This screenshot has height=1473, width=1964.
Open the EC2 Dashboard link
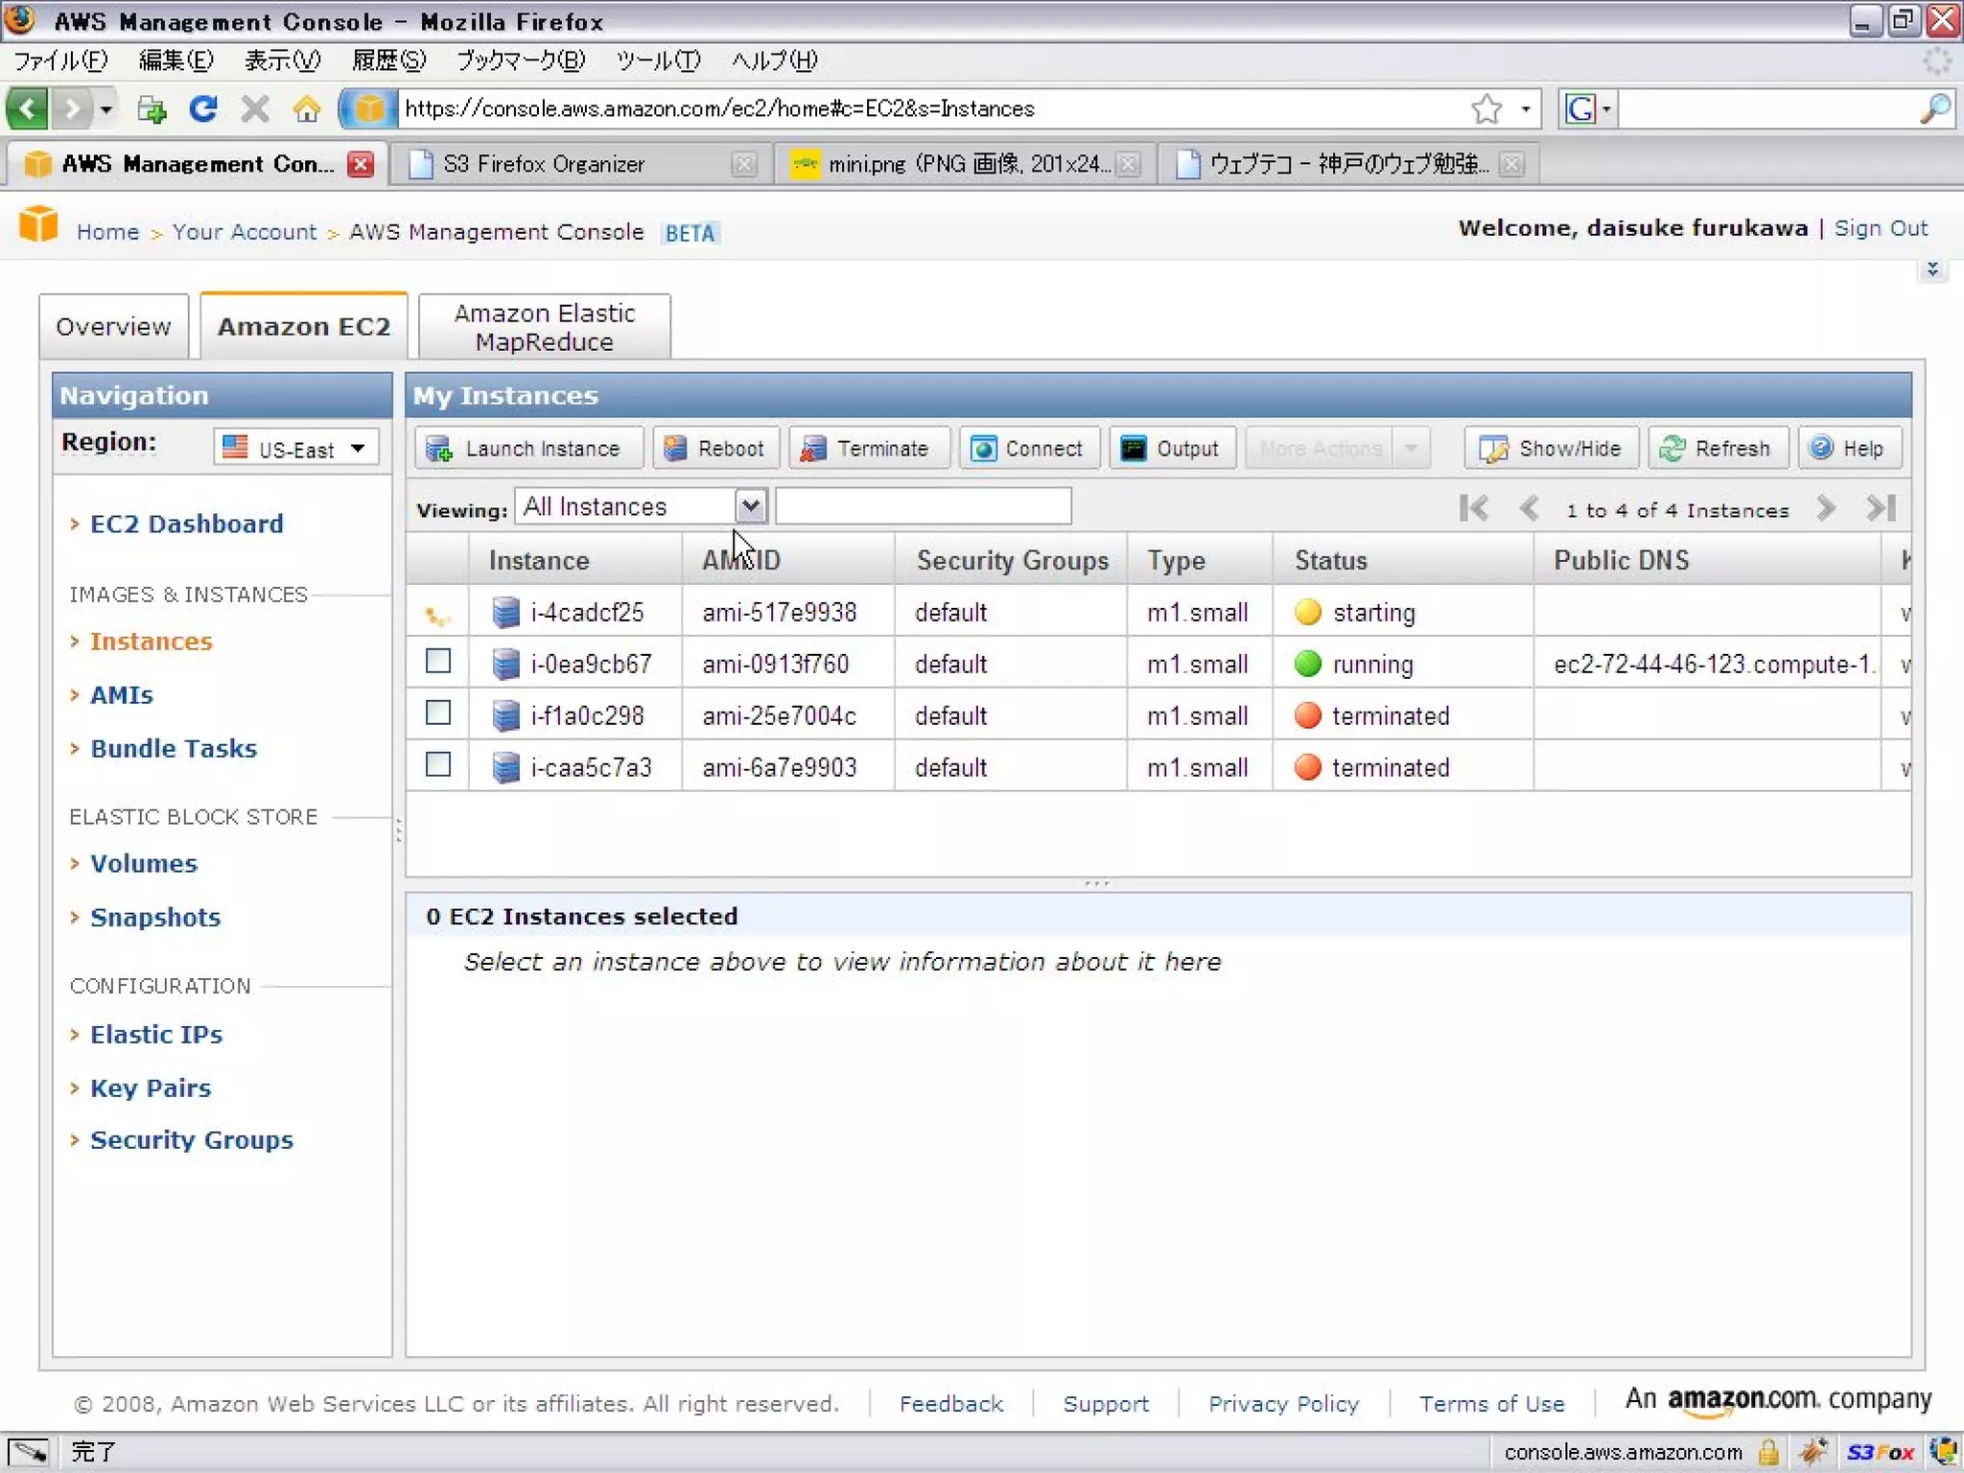coord(187,524)
